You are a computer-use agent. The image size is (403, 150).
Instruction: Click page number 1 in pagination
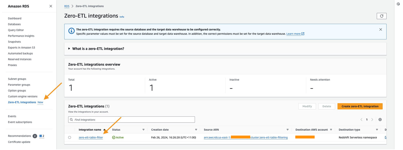coord(367,120)
